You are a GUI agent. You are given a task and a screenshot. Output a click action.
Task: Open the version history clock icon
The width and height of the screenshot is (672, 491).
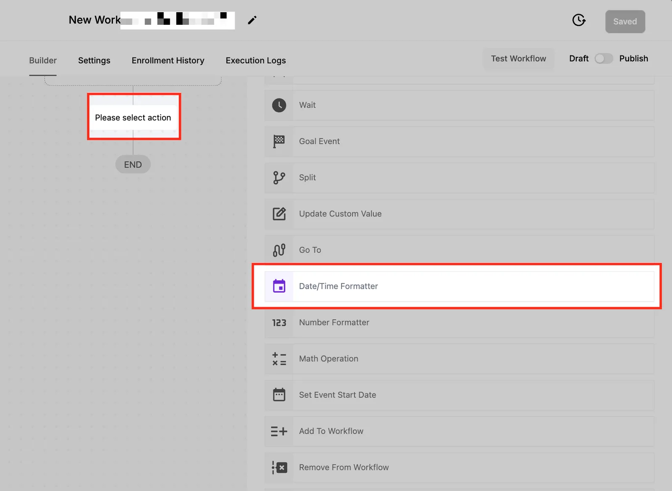(579, 20)
